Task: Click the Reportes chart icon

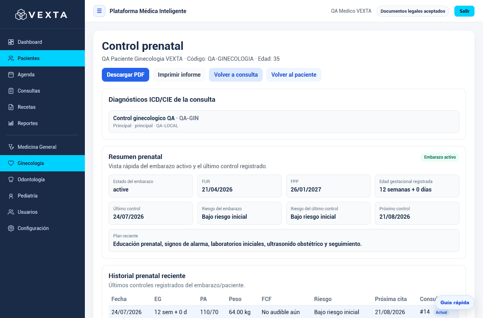Action: coord(11,123)
